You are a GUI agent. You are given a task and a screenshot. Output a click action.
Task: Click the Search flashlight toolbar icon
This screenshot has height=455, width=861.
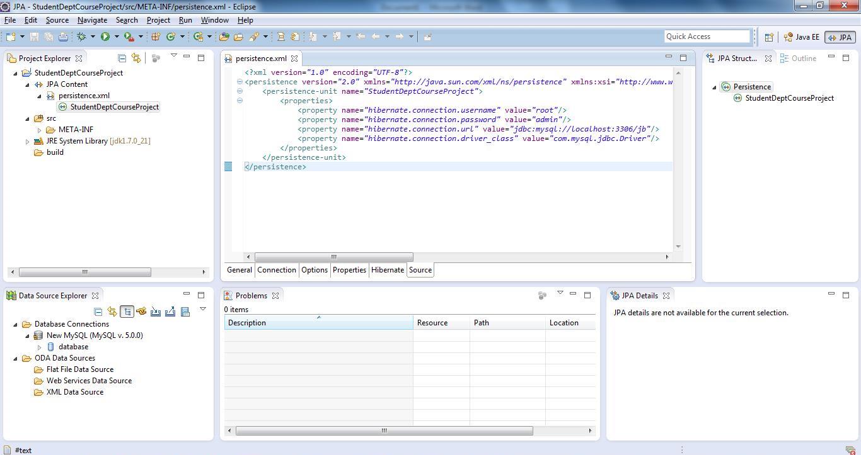coord(254,37)
